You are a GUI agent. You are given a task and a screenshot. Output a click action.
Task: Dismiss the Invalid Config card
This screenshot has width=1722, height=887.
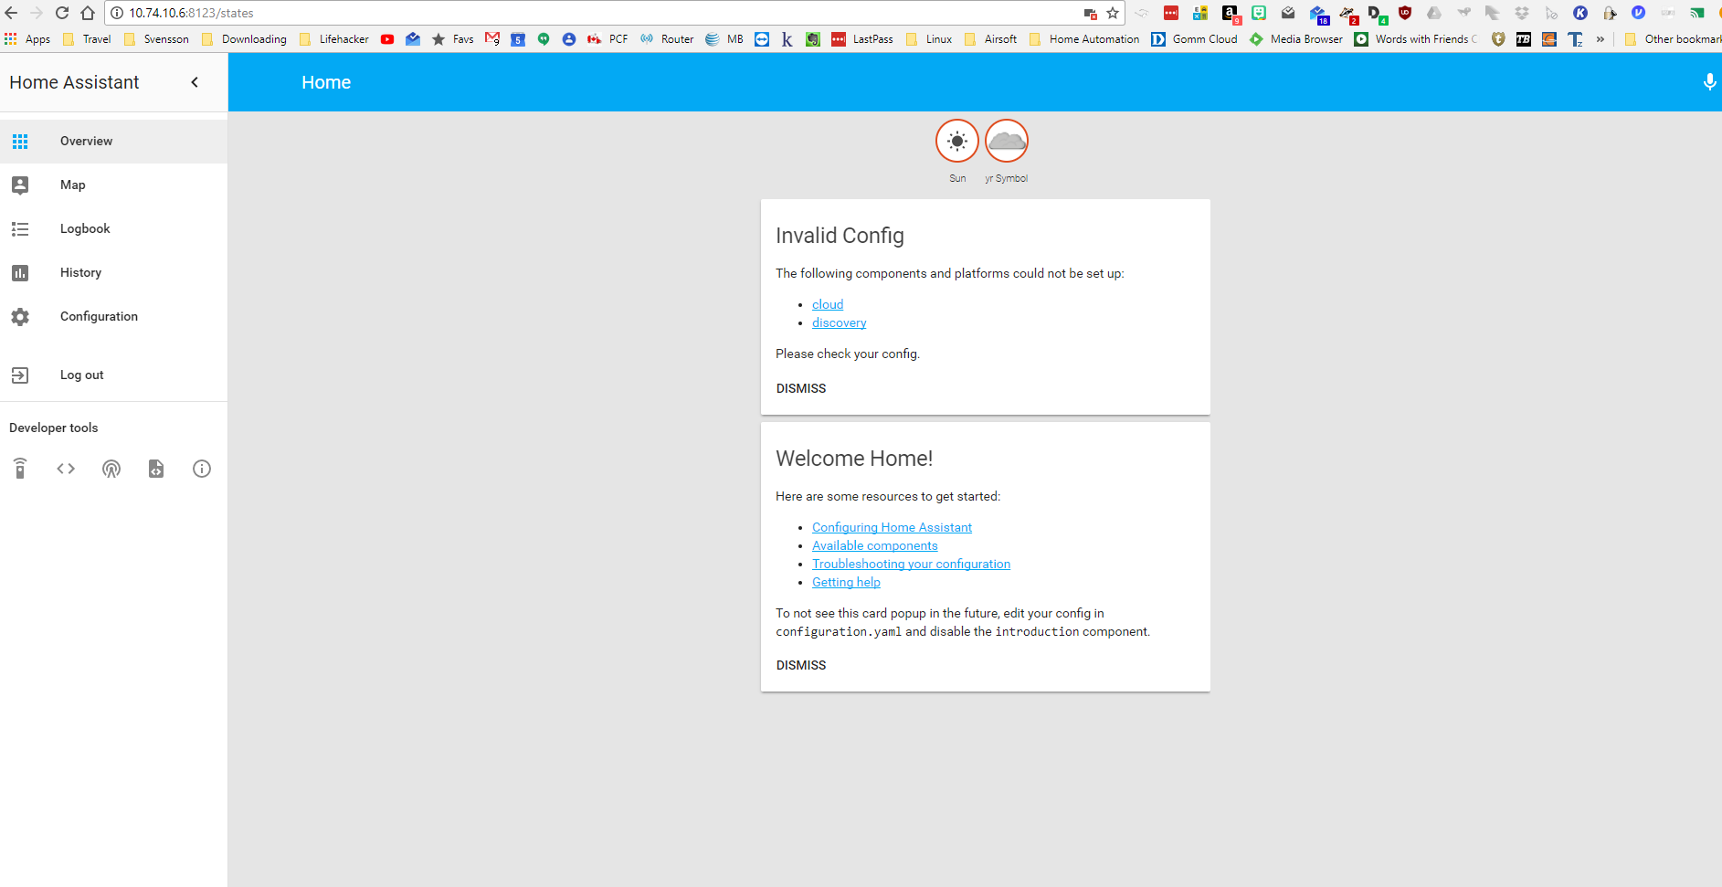pos(800,387)
